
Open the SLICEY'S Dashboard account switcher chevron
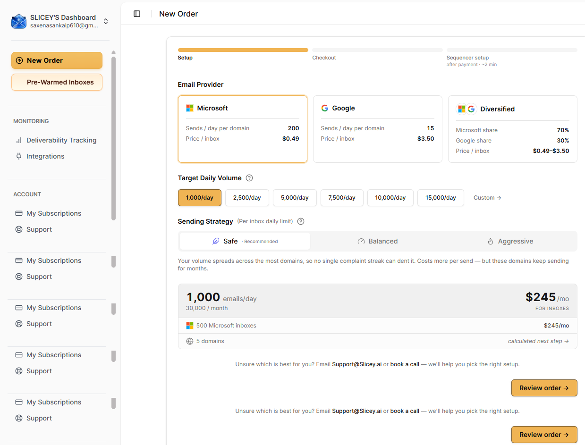pos(106,21)
